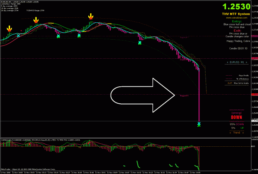Click the orange Trend label

[x=237, y=133]
